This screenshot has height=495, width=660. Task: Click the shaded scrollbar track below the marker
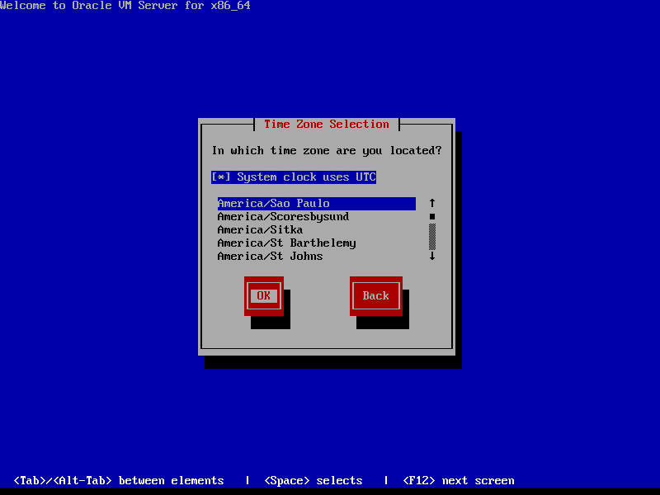(x=431, y=237)
